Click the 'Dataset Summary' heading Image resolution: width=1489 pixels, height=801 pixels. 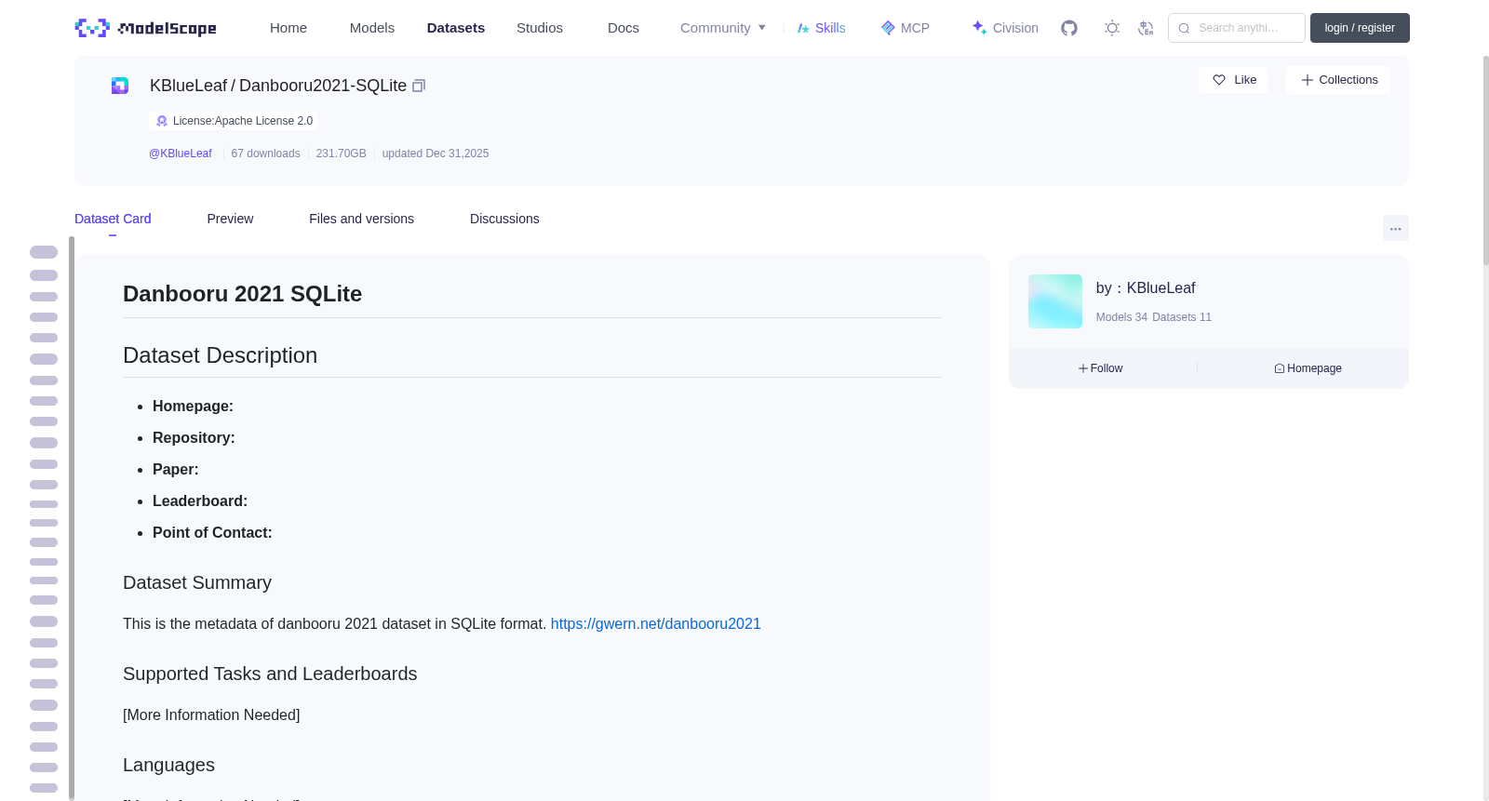click(x=197, y=582)
